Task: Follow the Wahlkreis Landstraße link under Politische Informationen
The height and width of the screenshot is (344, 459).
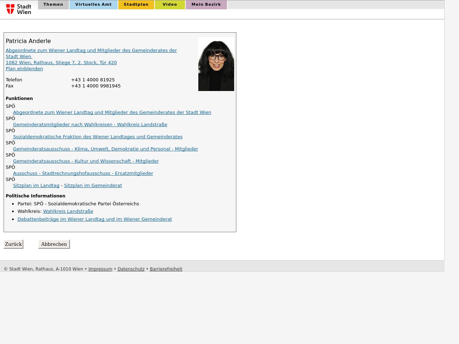Action: pyautogui.click(x=68, y=211)
